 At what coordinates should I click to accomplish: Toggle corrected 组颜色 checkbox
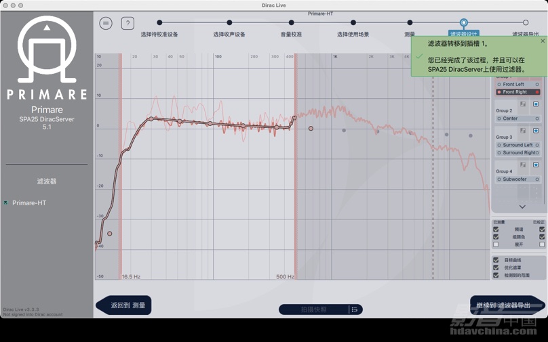coord(542,237)
